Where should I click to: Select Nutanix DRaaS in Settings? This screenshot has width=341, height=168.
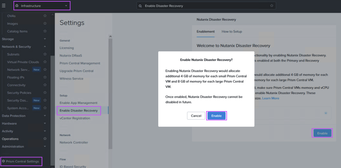coord(71,56)
